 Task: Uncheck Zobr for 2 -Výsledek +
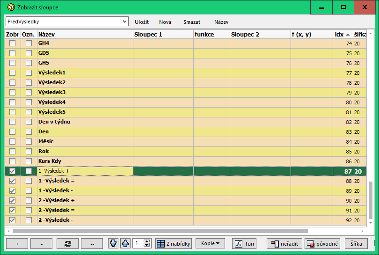[12, 201]
